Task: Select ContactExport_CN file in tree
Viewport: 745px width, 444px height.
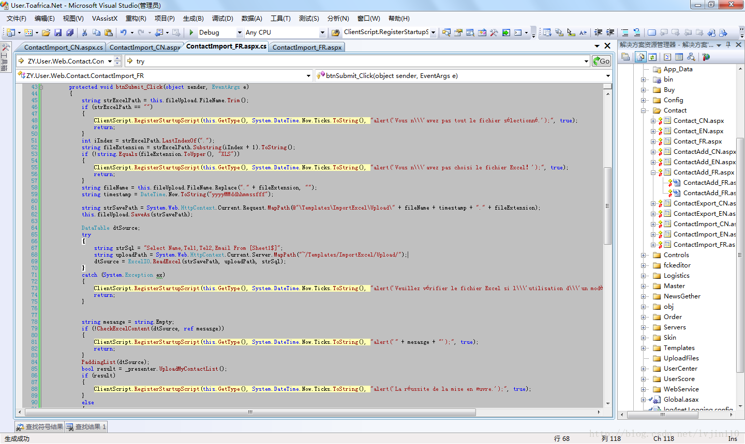Action: (704, 203)
